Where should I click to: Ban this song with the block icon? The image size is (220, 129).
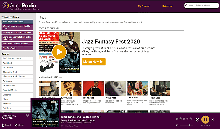click(x=197, y=120)
